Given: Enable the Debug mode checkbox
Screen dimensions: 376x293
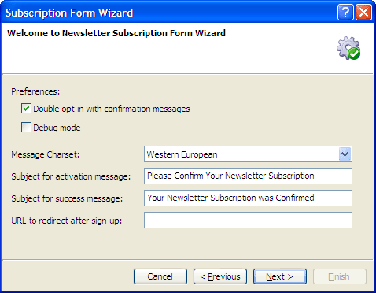Looking at the screenshot, I should (x=26, y=128).
